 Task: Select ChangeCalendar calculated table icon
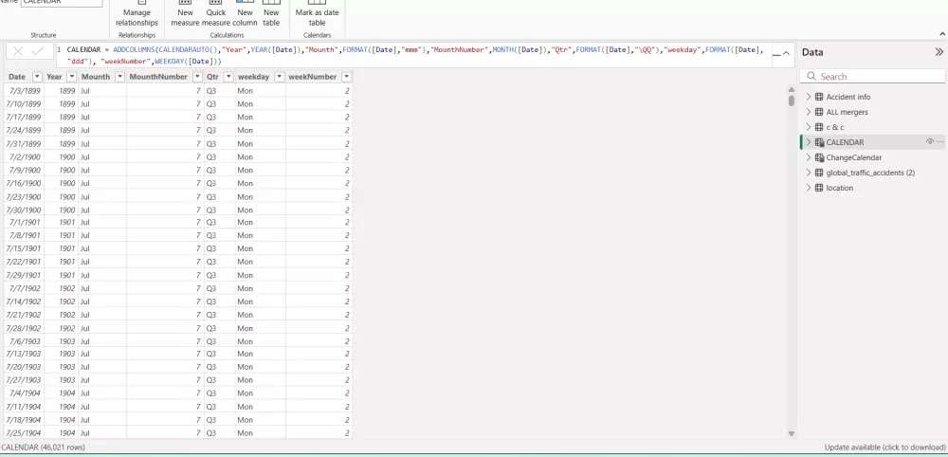(x=819, y=157)
